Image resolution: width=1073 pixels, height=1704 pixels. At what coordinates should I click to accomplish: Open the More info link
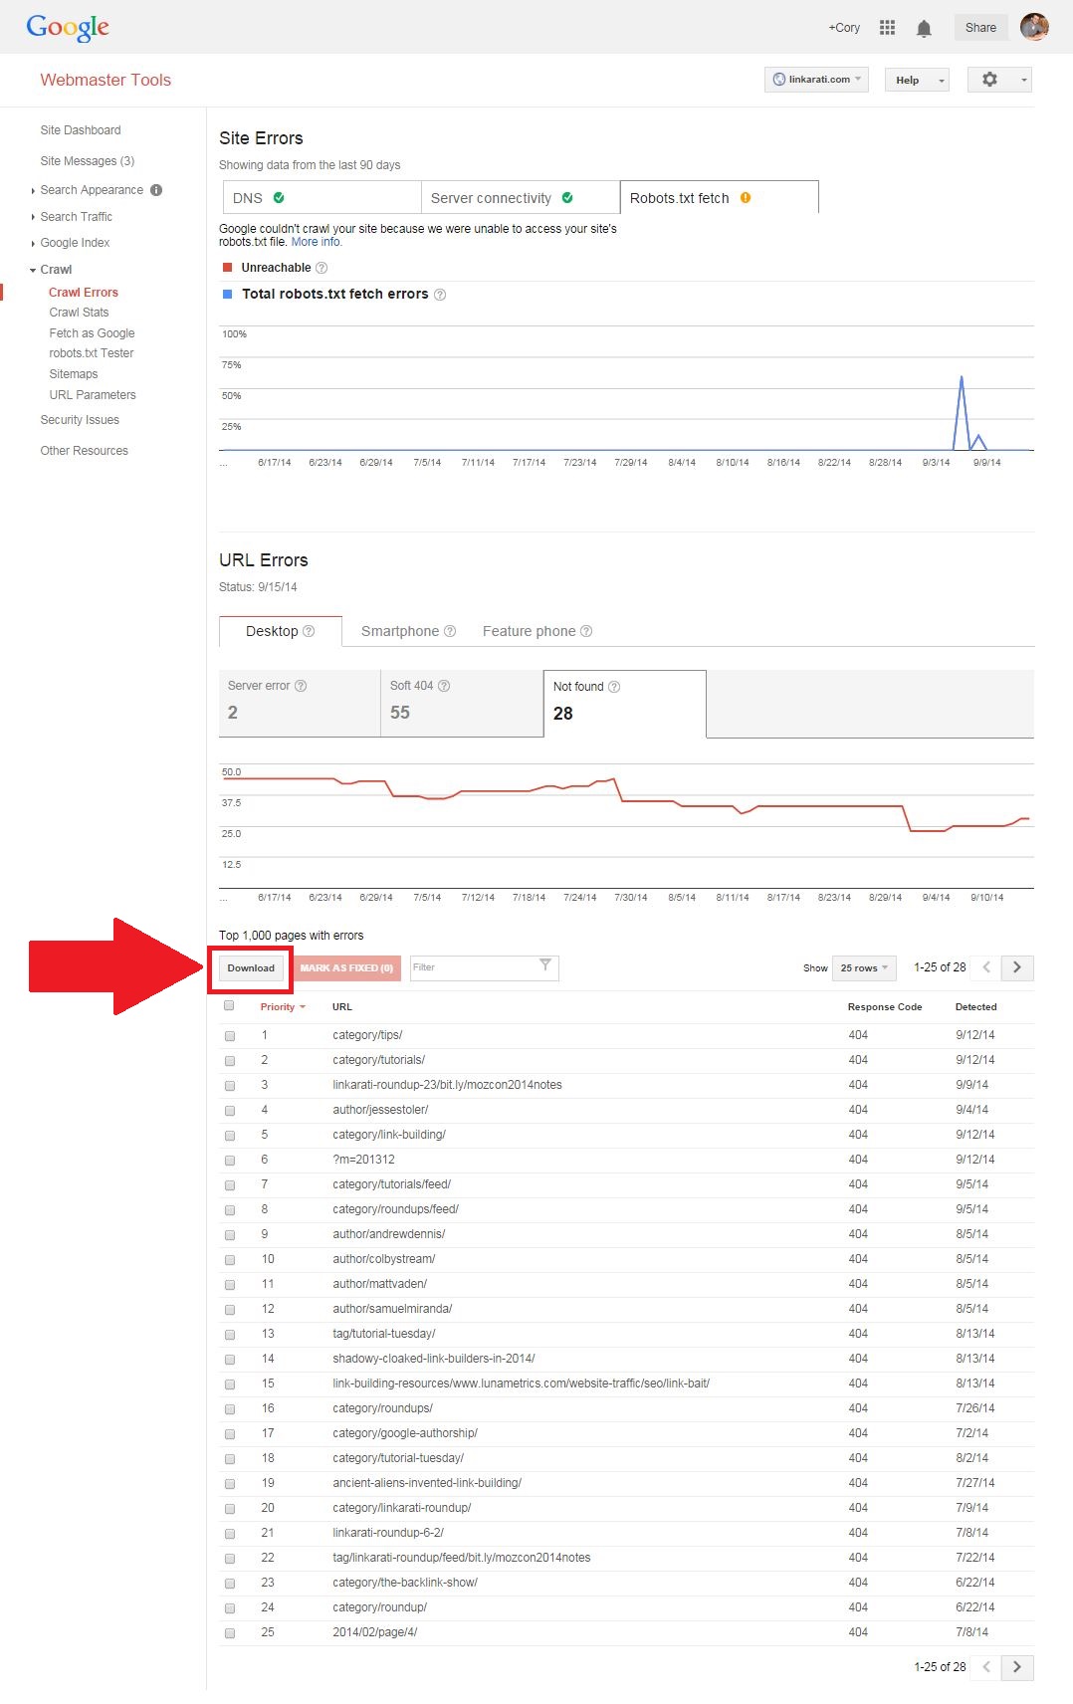[x=317, y=242]
